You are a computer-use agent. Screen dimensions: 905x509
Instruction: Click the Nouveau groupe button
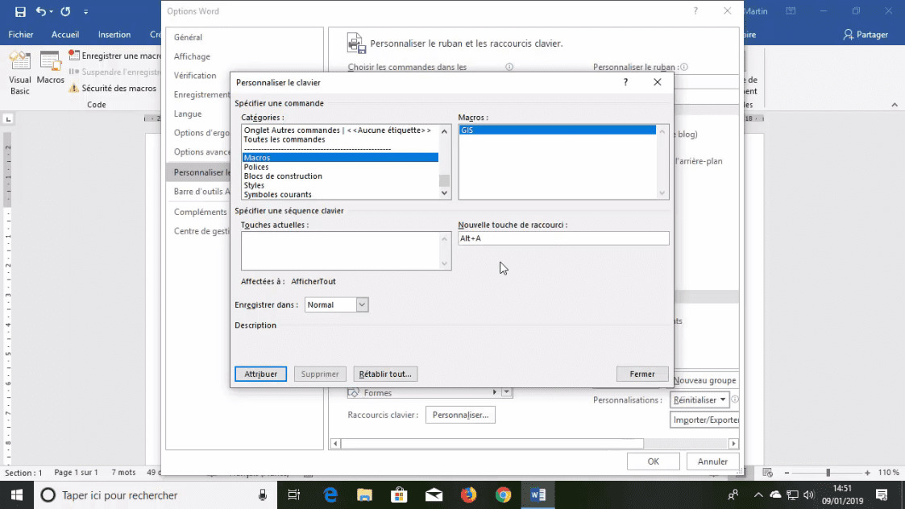[x=705, y=380]
